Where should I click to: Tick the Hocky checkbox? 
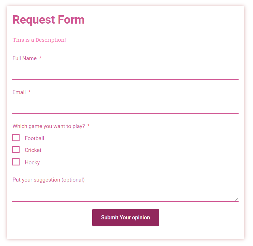pos(16,162)
